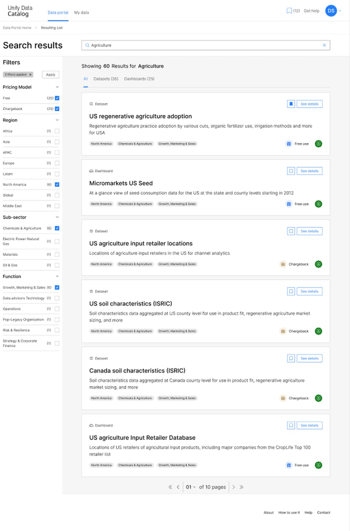Bookmark US soil characteristics (ISRIC)

click(291, 291)
